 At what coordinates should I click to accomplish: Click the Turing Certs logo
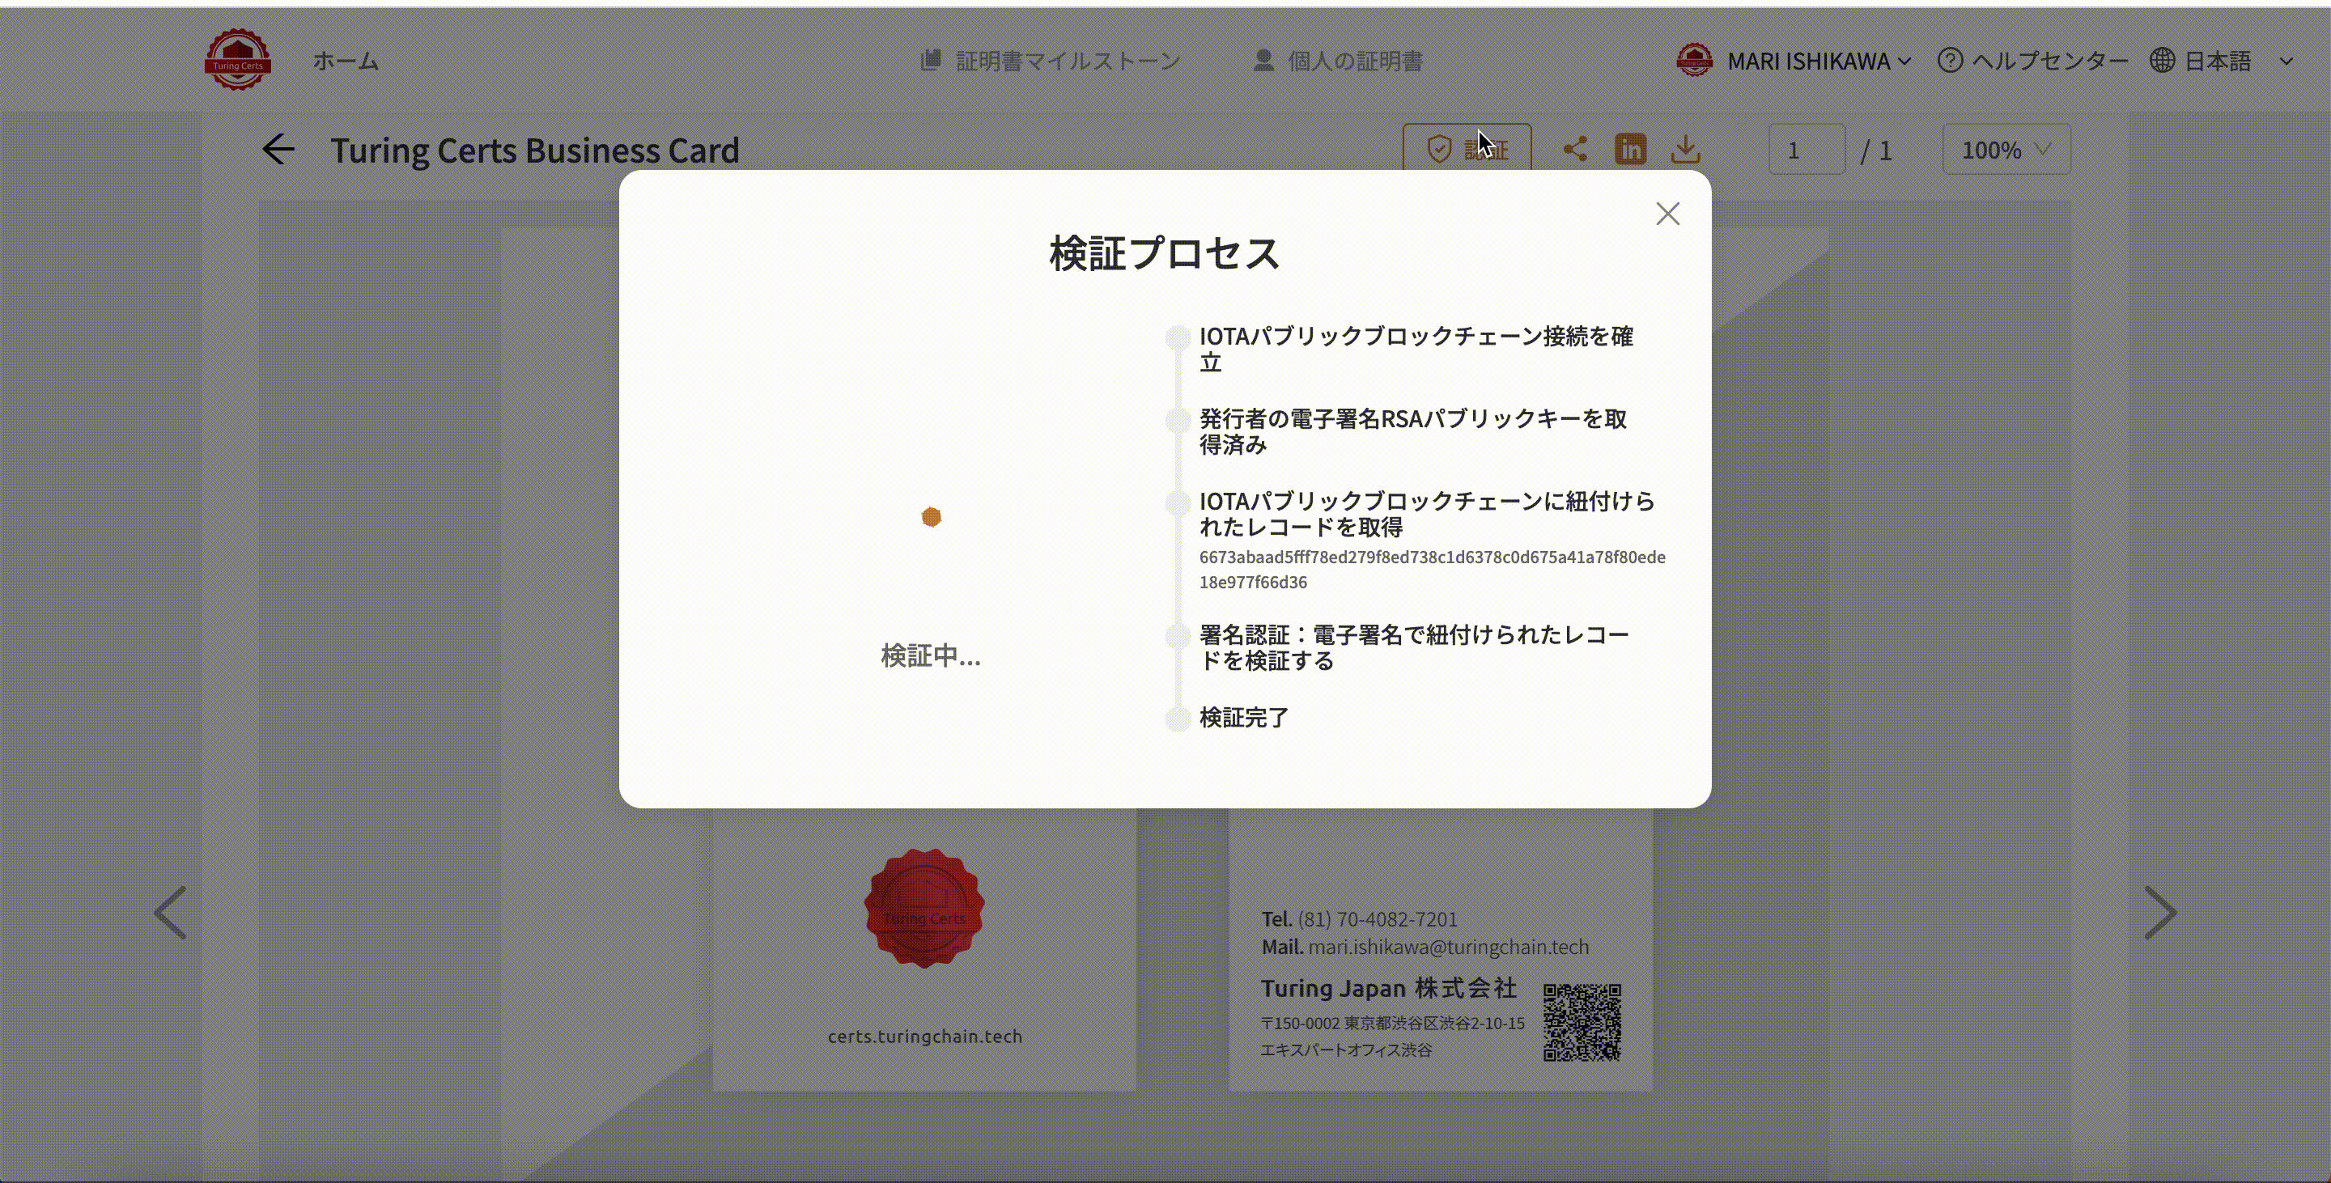coord(237,60)
